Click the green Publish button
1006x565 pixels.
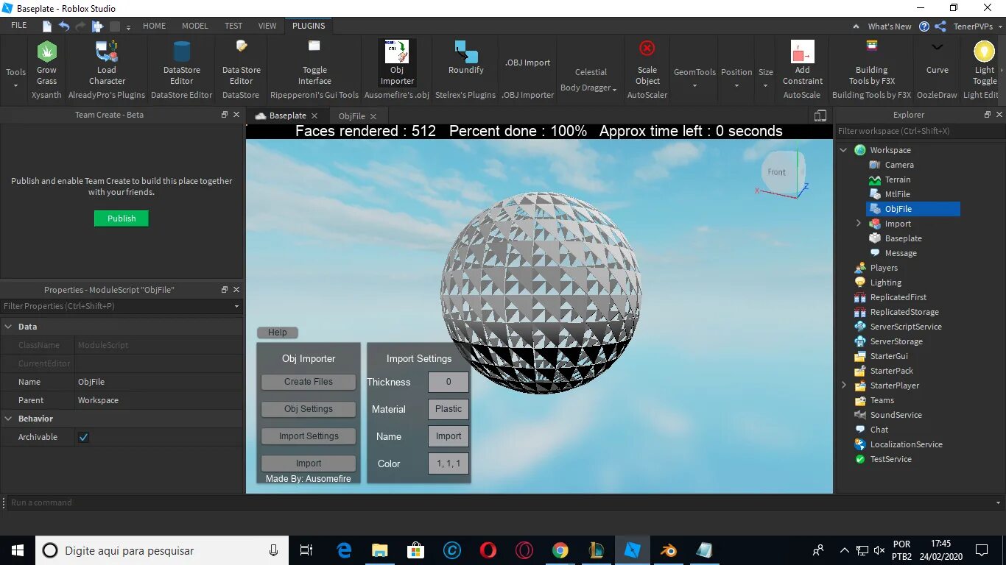(122, 218)
